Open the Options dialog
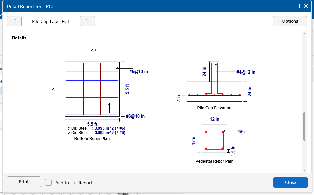This screenshot has width=314, height=195. (290, 21)
